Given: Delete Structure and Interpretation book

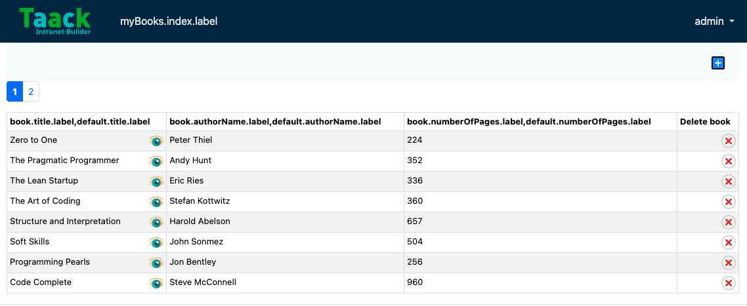Looking at the screenshot, I should coord(728,222).
